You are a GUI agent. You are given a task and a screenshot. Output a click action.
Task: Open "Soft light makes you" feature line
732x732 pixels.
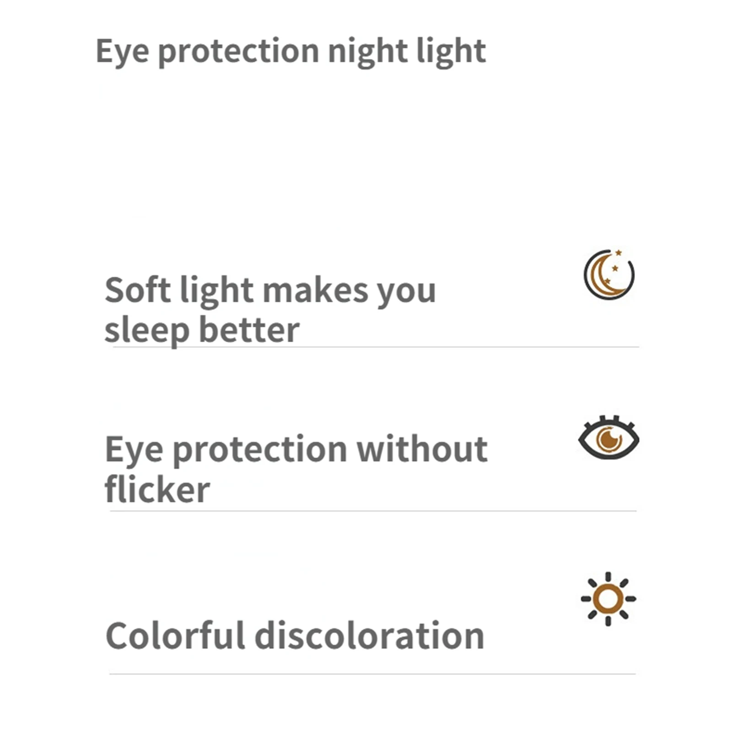[270, 291]
